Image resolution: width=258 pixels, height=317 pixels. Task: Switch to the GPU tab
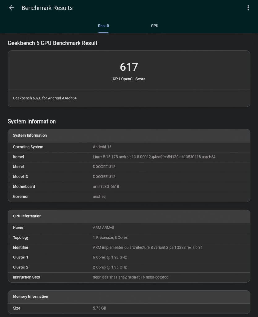point(154,26)
